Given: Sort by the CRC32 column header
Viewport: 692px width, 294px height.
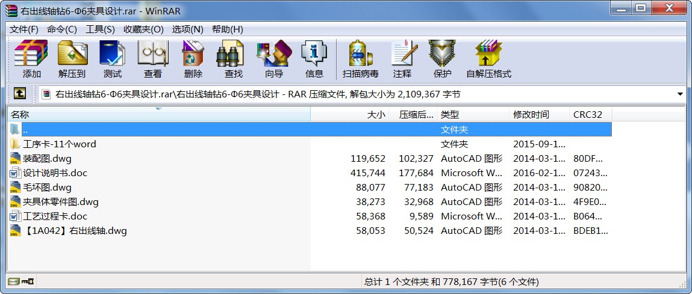Looking at the screenshot, I should [x=590, y=115].
